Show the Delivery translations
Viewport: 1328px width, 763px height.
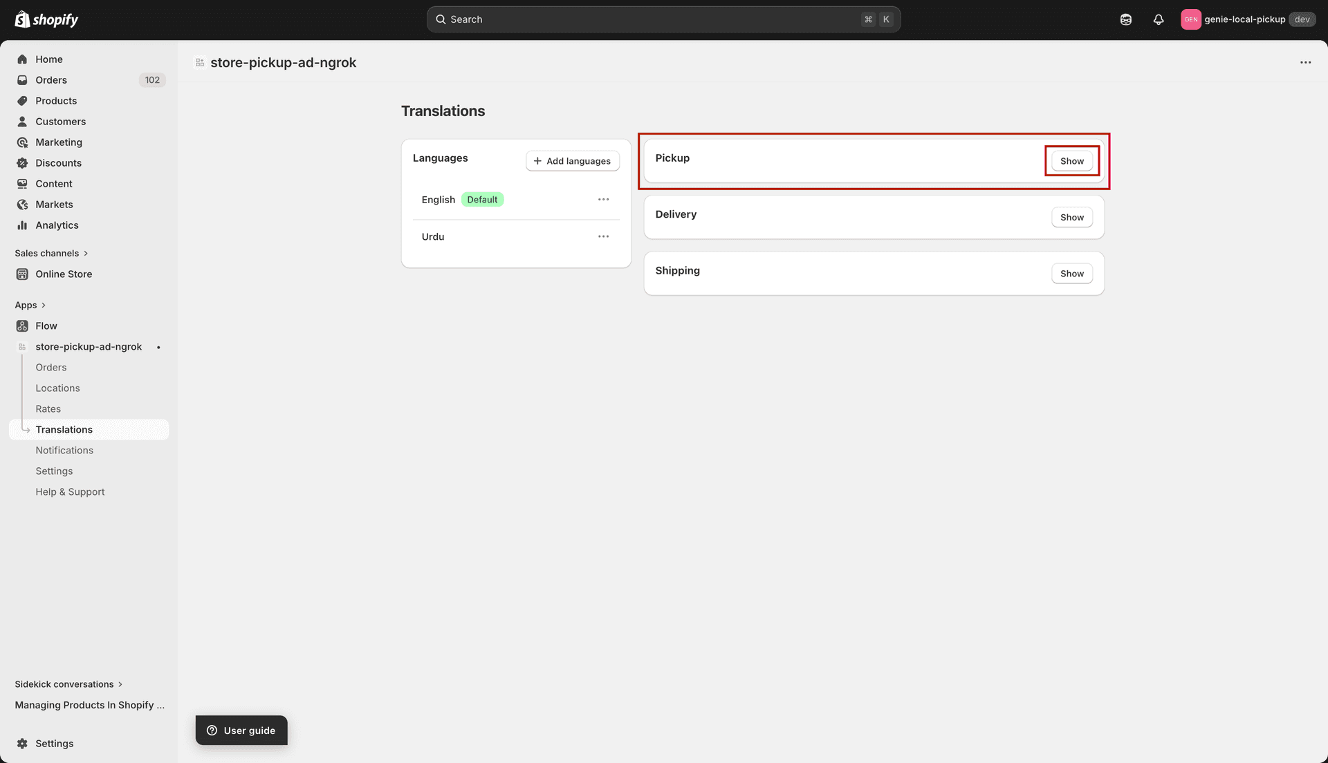click(1071, 217)
